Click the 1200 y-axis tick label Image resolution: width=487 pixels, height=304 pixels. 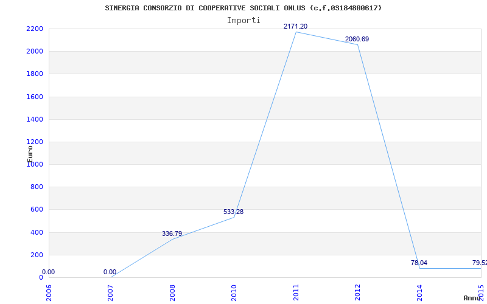click(x=35, y=142)
